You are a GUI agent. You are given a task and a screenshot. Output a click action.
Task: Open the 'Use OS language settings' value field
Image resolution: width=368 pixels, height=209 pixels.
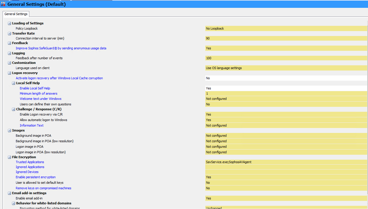[x=286, y=68]
